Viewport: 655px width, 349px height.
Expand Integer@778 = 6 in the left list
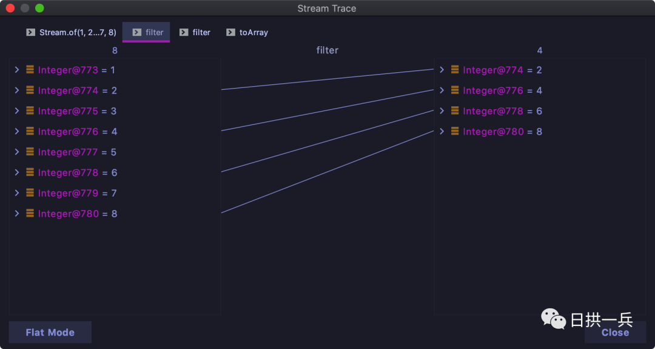pos(17,172)
